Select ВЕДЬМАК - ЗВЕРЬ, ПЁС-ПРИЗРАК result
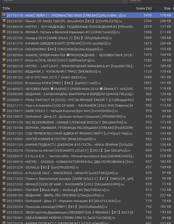Screen dimensions: 174x224 (x=88, y=195)
